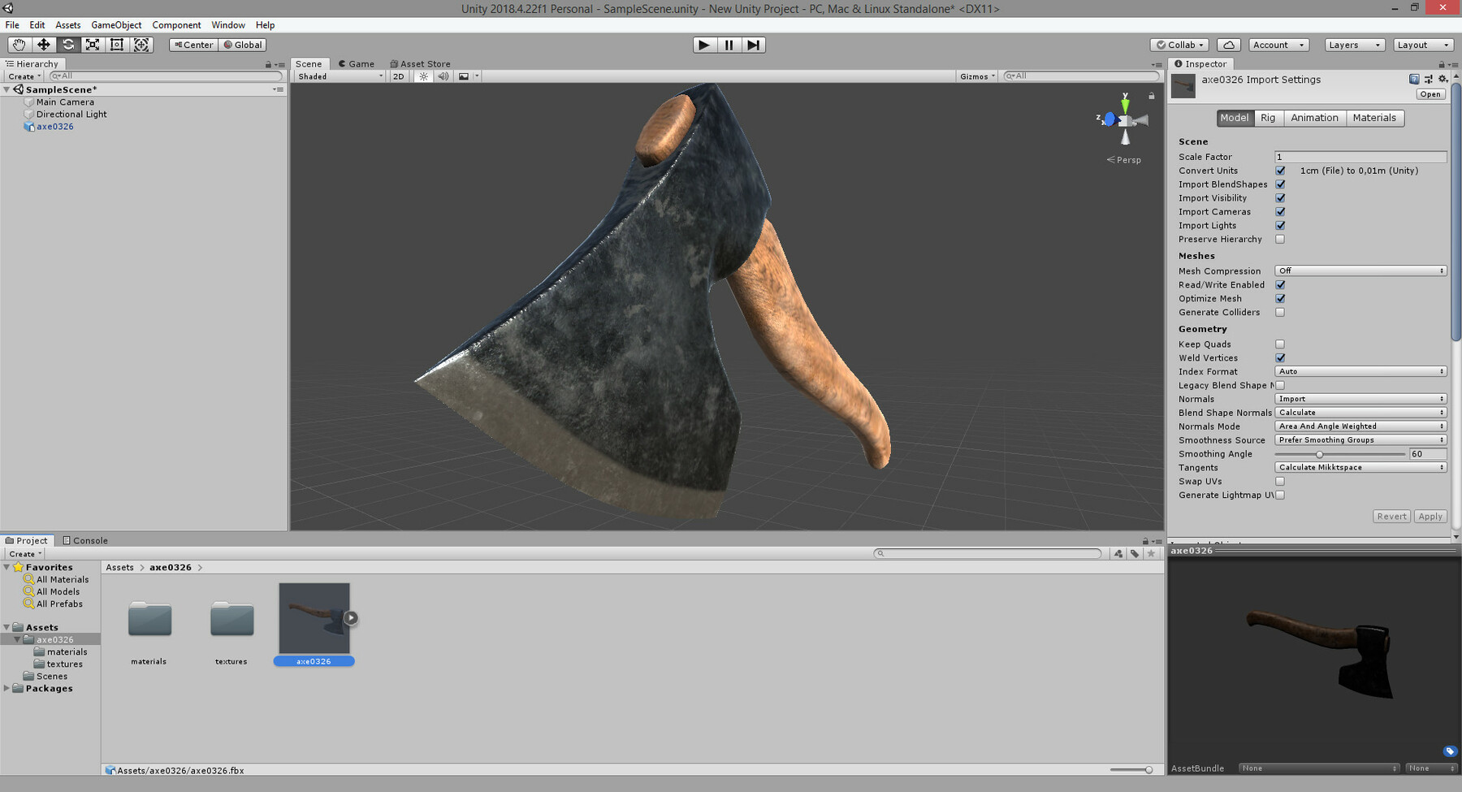Disable Read/Write Enabled checkbox

point(1281,284)
